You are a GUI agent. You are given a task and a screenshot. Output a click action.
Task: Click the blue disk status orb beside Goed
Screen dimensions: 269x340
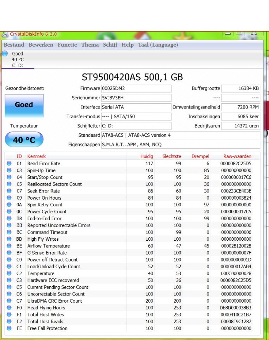pos(5,53)
